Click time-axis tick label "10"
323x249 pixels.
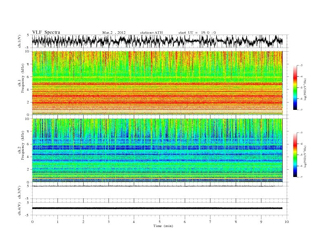[287, 222]
